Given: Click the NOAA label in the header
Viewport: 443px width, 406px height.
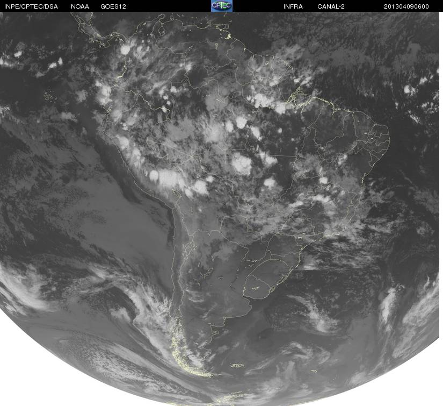Looking at the screenshot, I should point(80,6).
